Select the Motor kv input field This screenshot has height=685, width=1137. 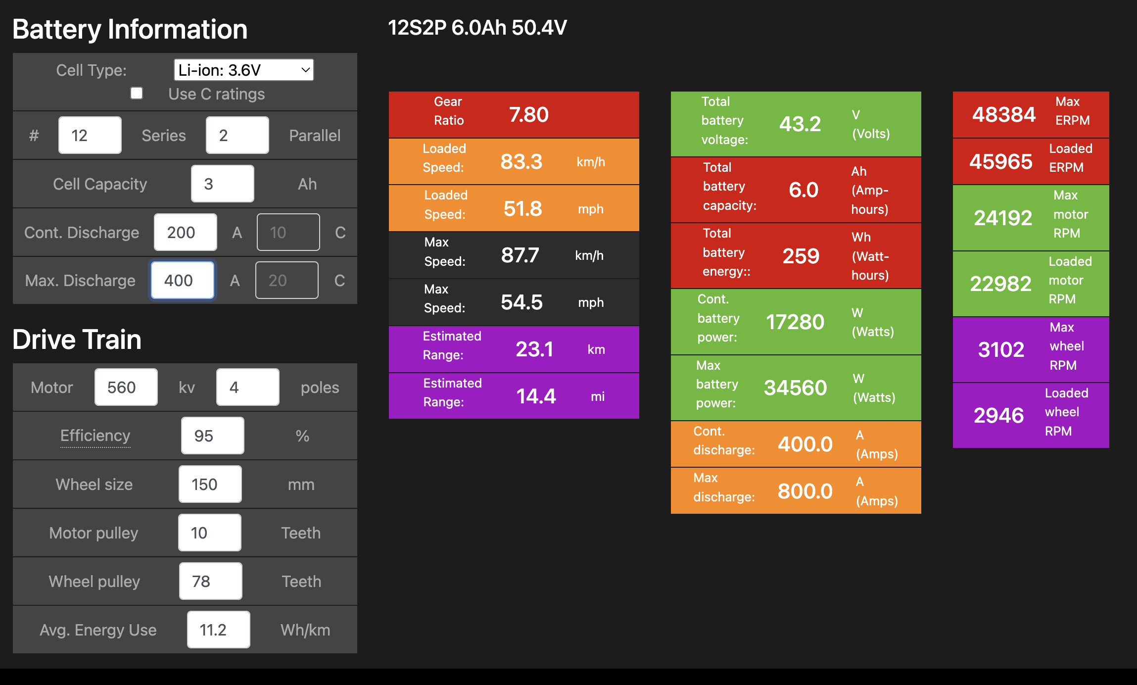coord(126,387)
